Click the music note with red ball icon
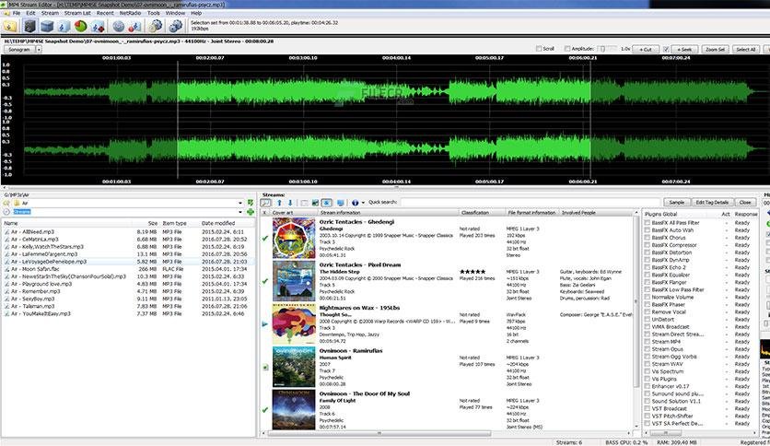Image resolution: width=770 pixels, height=446 pixels. 135,26
